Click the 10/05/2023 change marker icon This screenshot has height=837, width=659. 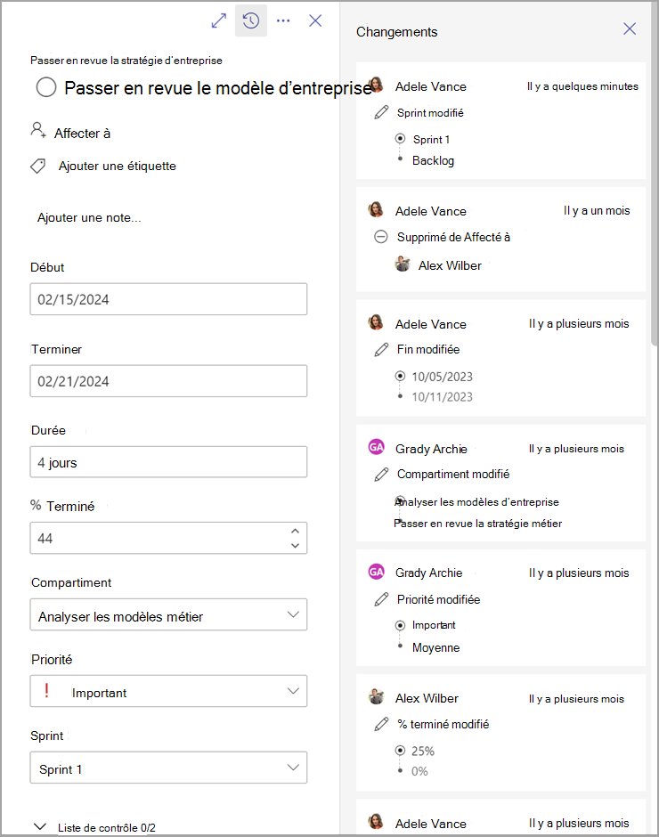click(x=400, y=376)
